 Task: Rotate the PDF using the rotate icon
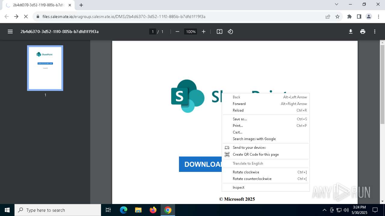[230, 31]
